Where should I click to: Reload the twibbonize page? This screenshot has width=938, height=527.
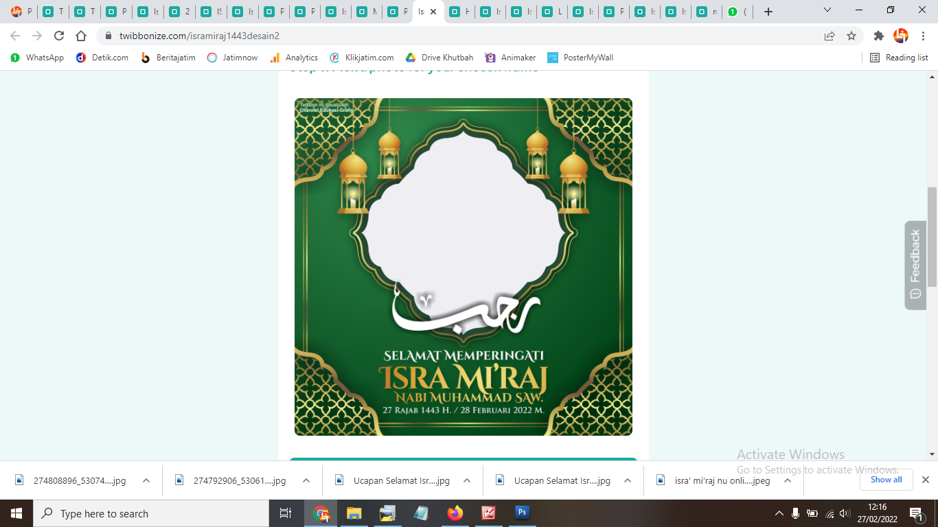pos(59,36)
